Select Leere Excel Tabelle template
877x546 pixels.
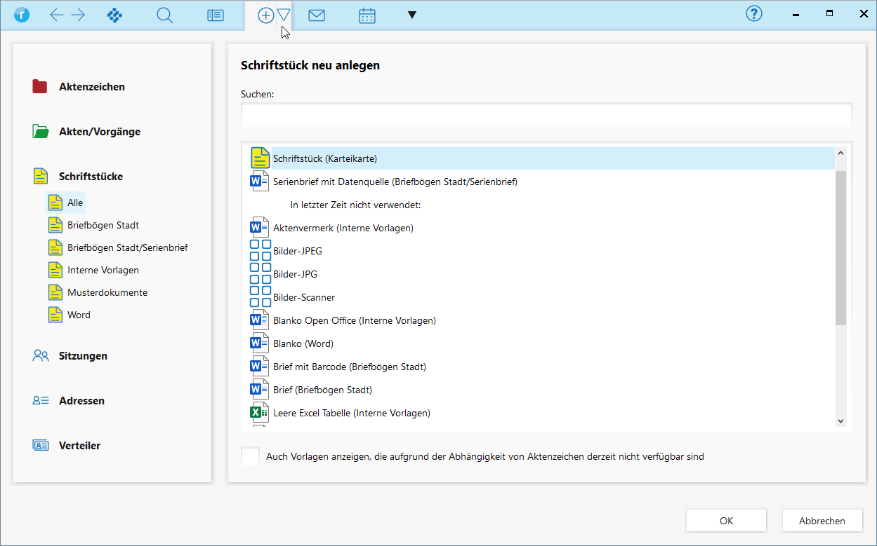pyautogui.click(x=351, y=413)
